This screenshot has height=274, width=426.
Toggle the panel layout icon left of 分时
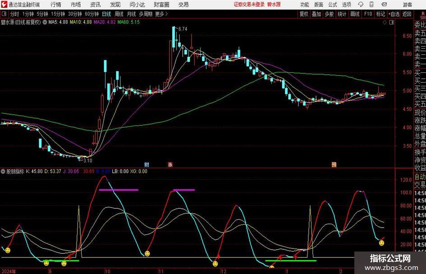pyautogui.click(x=4, y=14)
